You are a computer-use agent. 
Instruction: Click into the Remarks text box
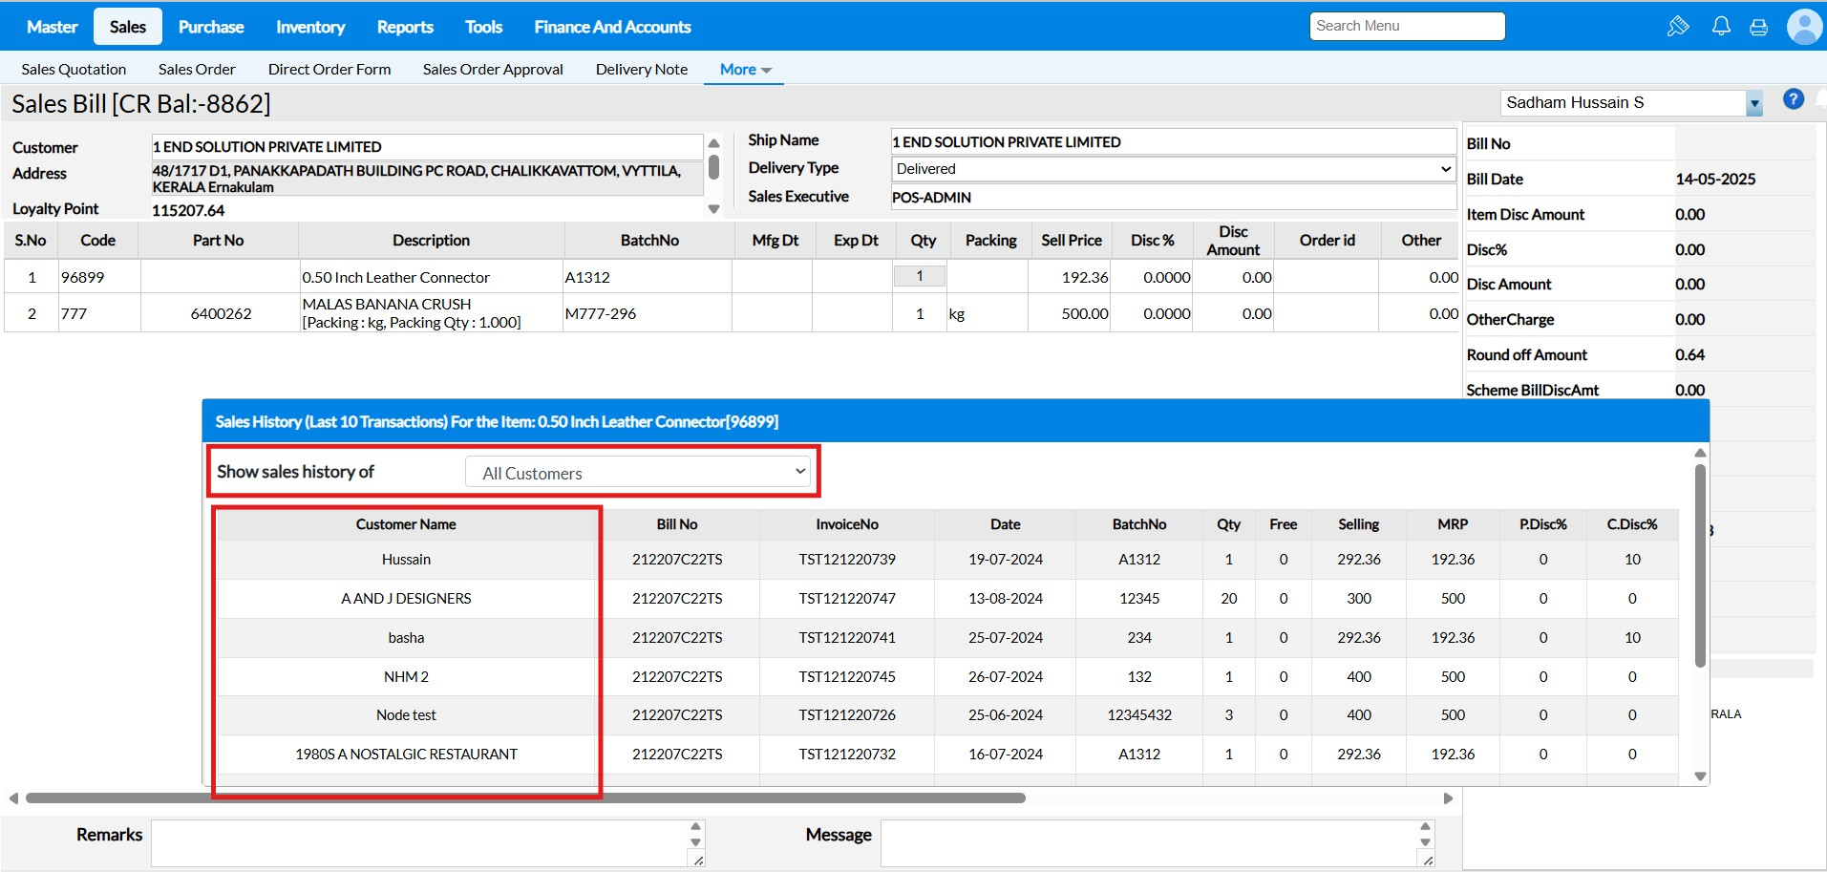click(418, 842)
